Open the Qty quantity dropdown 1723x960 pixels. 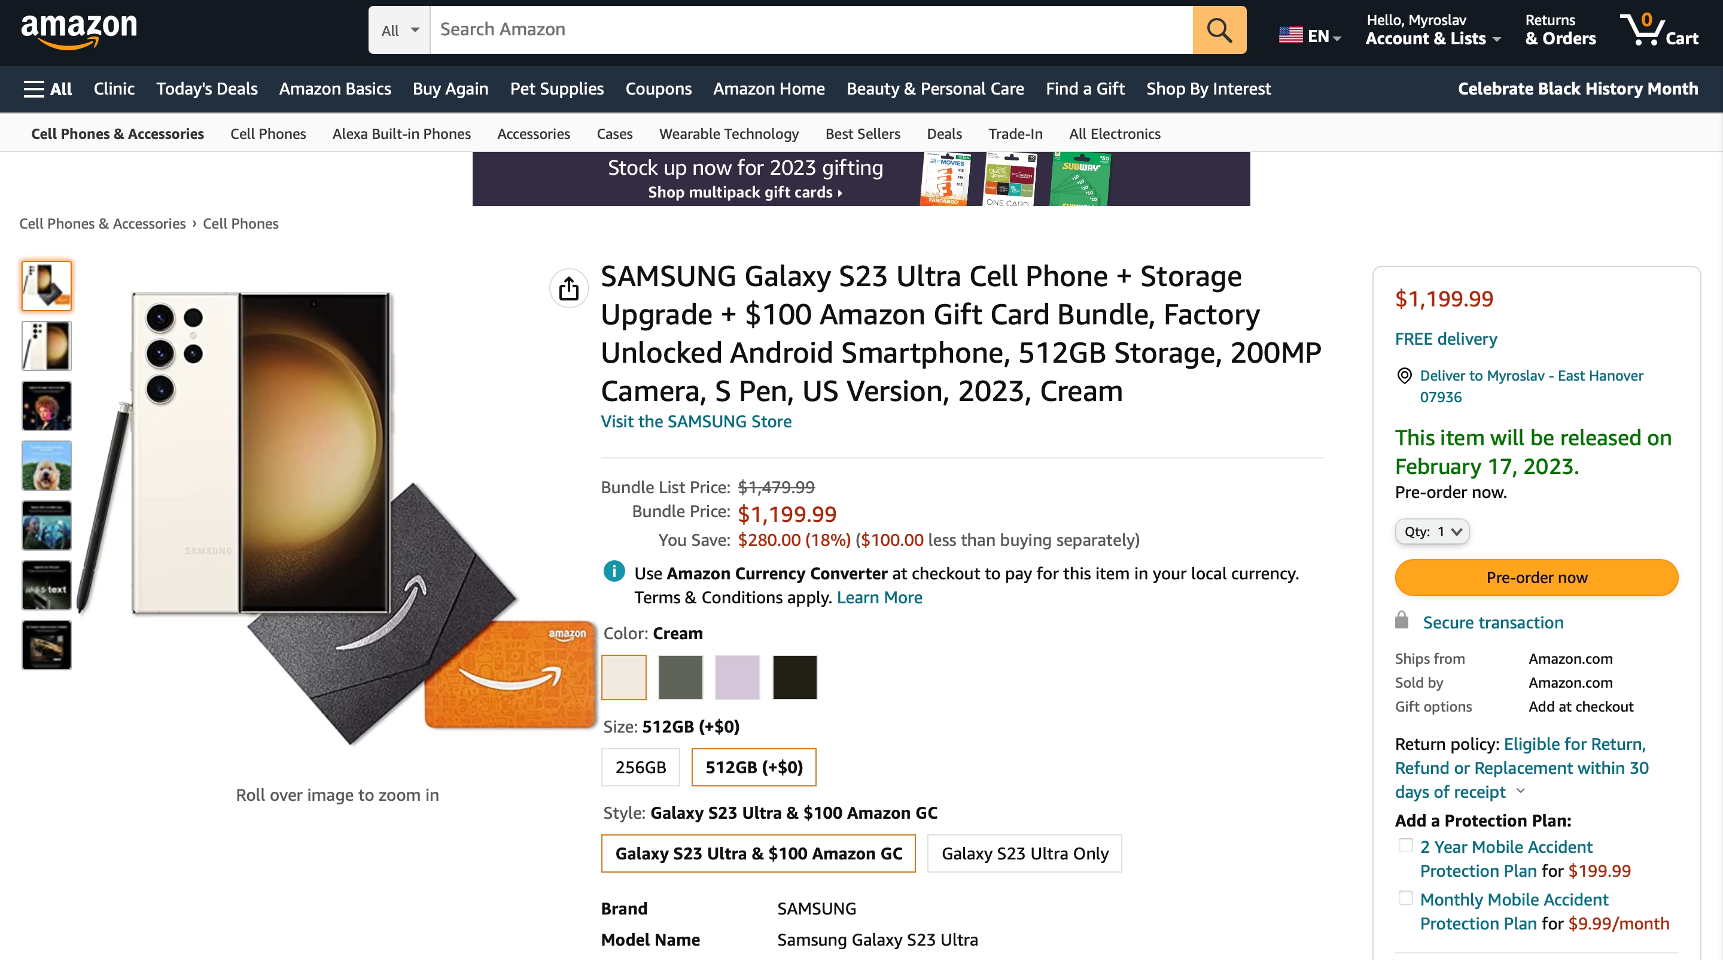pos(1432,532)
